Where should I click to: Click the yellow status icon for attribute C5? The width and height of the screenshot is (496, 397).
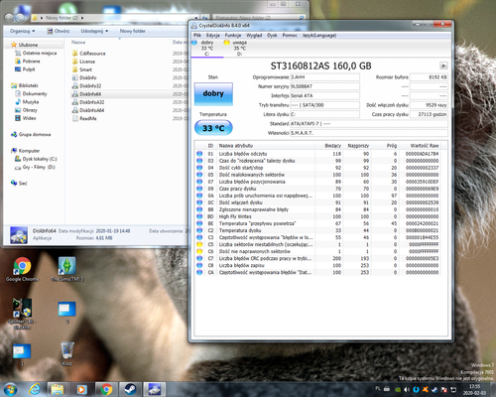199,244
